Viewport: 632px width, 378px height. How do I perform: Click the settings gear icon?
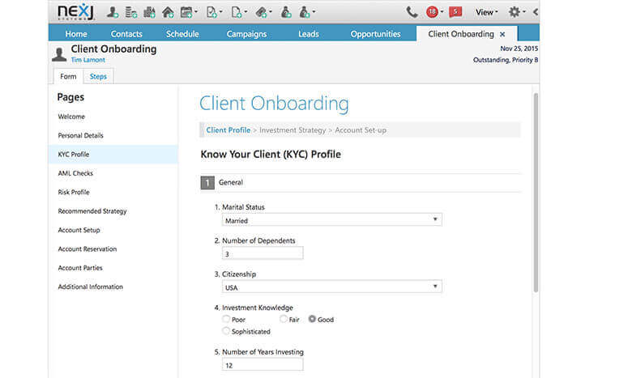tap(514, 11)
